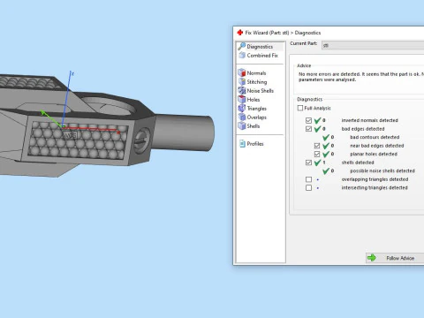Click the 'inverted normals detected' text
The width and height of the screenshot is (424, 318).
[369, 120]
